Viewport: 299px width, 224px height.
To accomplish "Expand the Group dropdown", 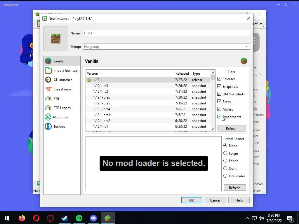I will click(247, 47).
